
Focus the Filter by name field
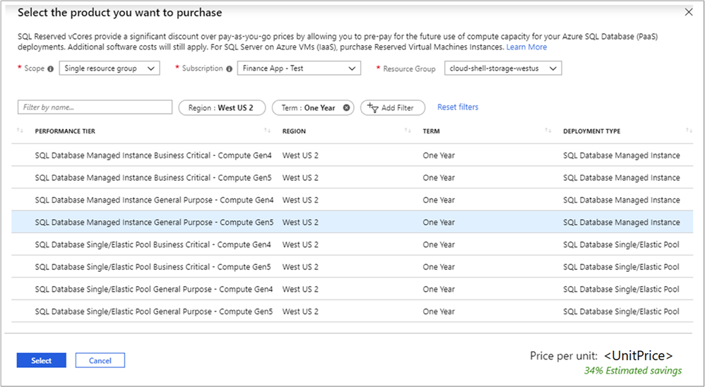95,107
